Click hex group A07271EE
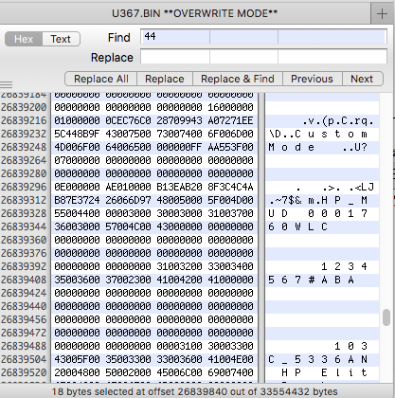This screenshot has height=398, width=395. point(230,120)
